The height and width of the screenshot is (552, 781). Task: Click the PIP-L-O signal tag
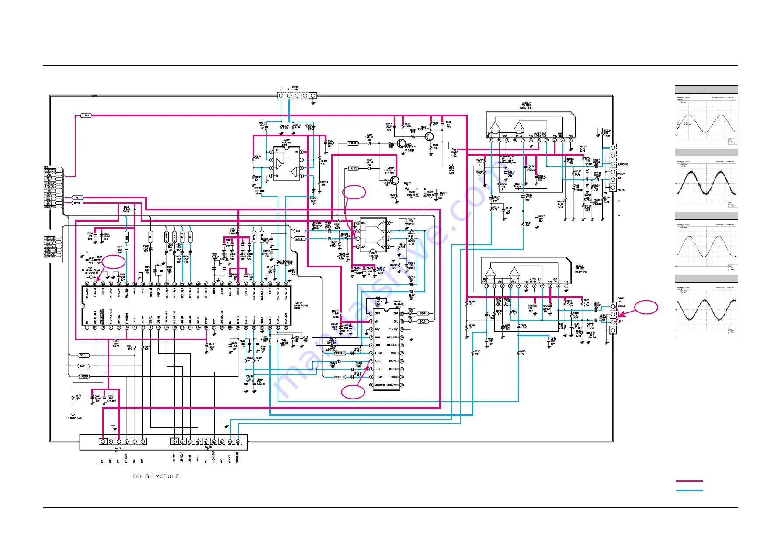coord(340,377)
